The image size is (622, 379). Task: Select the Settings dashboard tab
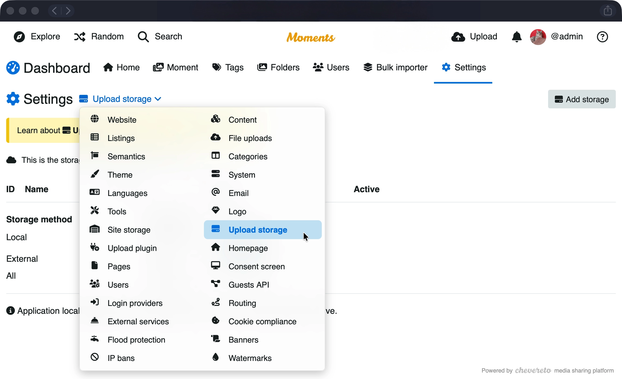pos(463,67)
